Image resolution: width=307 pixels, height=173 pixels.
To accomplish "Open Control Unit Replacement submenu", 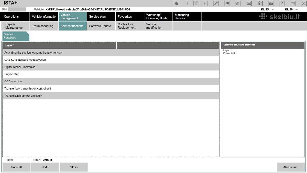I will click(x=130, y=26).
